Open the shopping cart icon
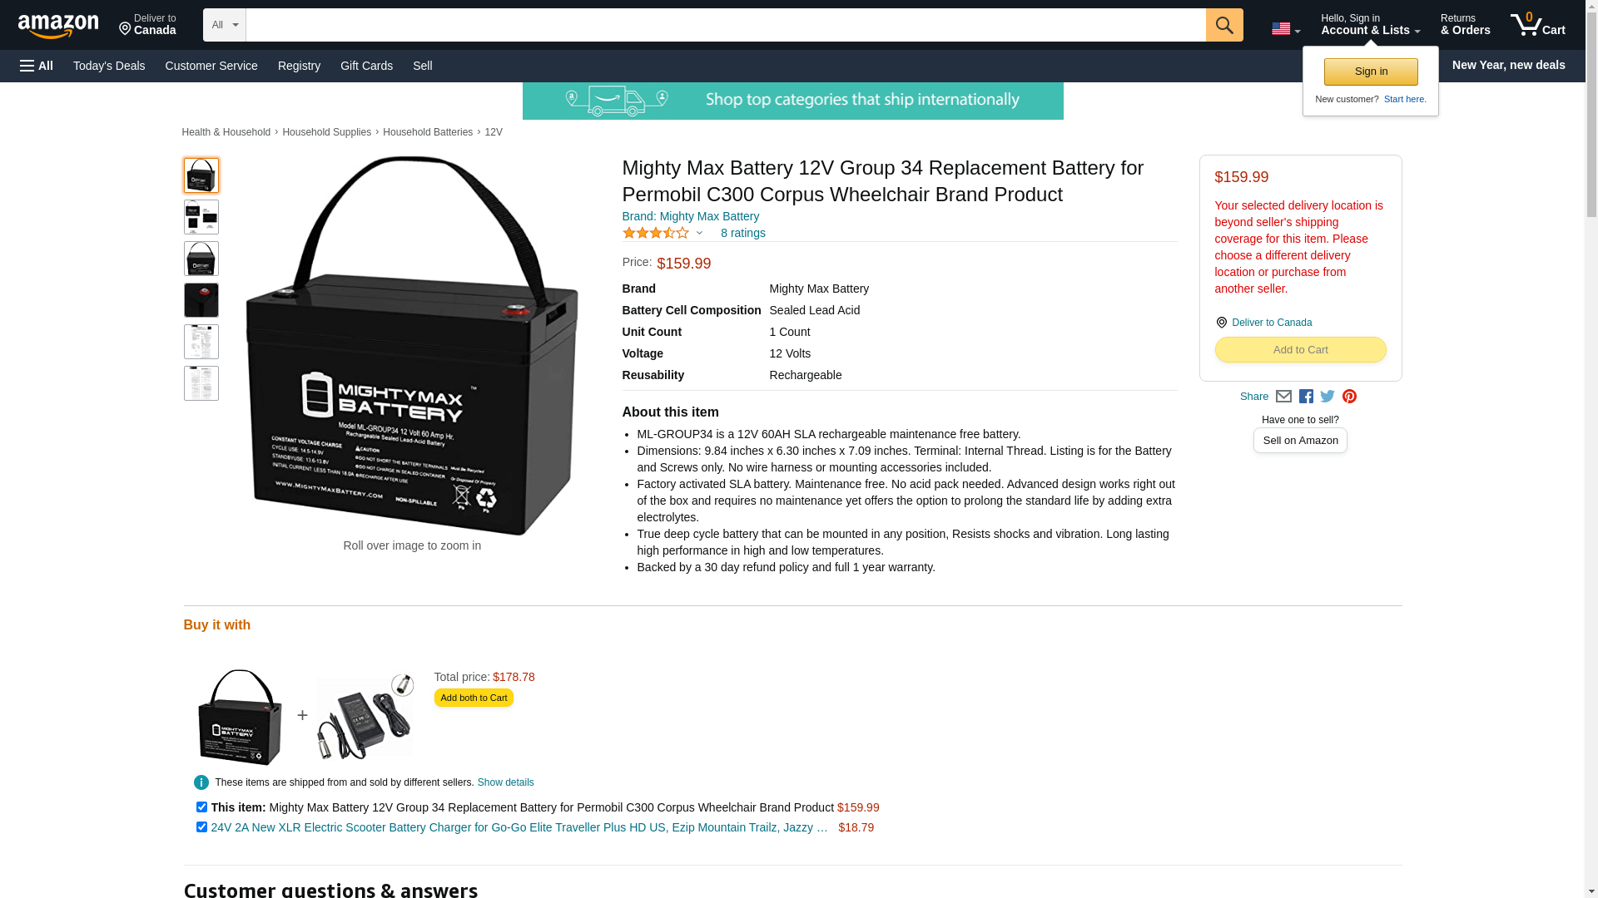 (x=1538, y=25)
